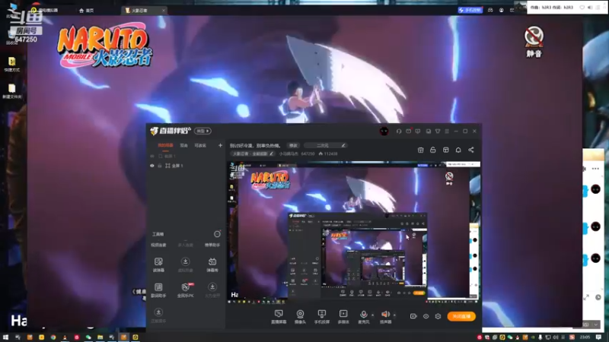Open stream settings gear in bottom bar
609x342 pixels.
click(438, 316)
